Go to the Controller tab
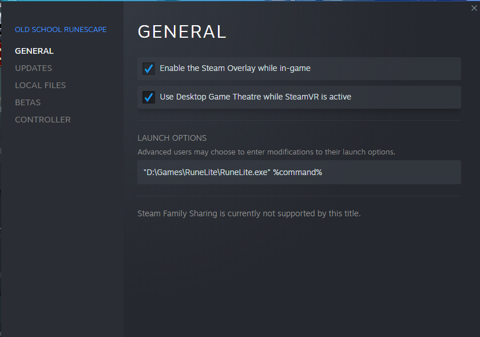 pos(43,120)
